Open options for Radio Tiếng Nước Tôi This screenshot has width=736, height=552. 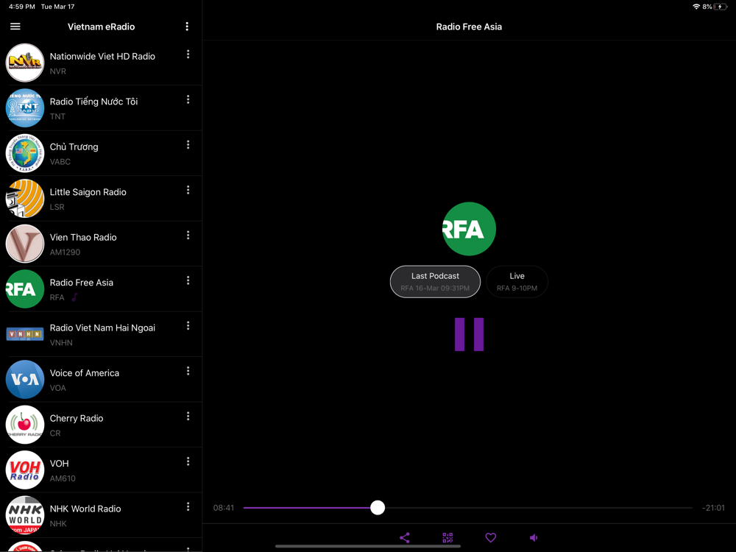pyautogui.click(x=188, y=99)
